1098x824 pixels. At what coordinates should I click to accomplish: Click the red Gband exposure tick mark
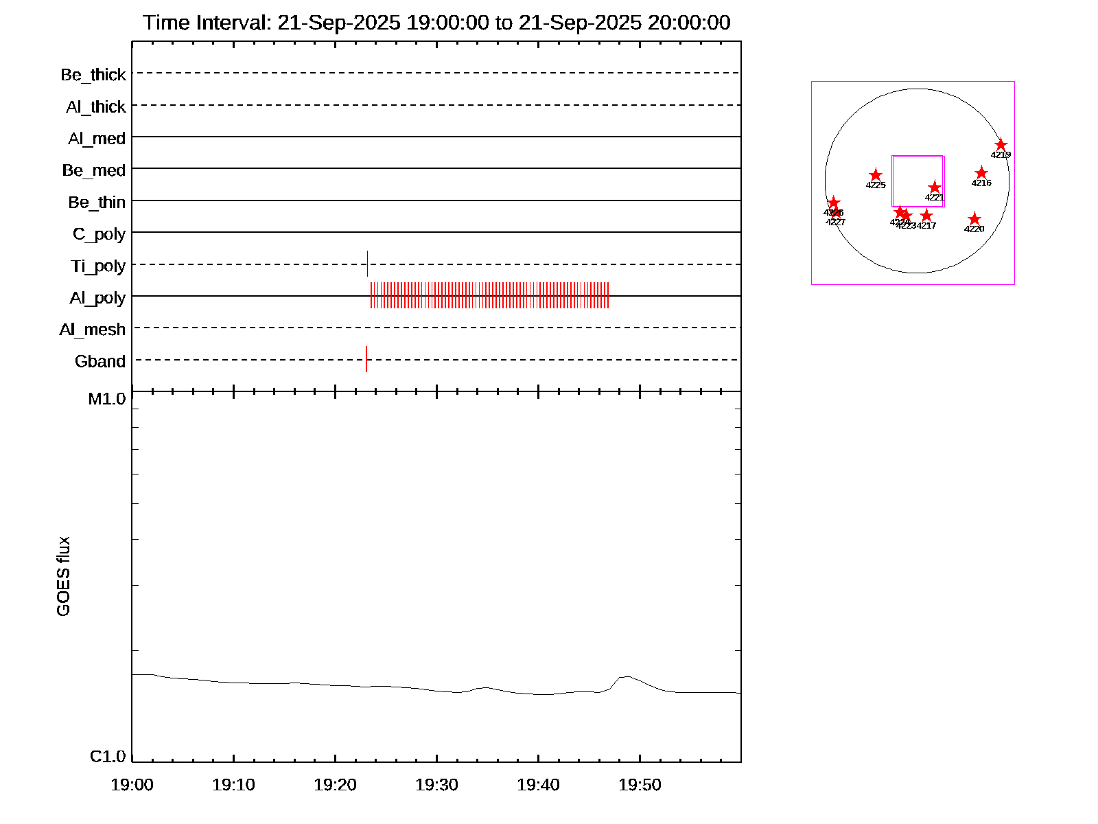pyautogui.click(x=366, y=359)
